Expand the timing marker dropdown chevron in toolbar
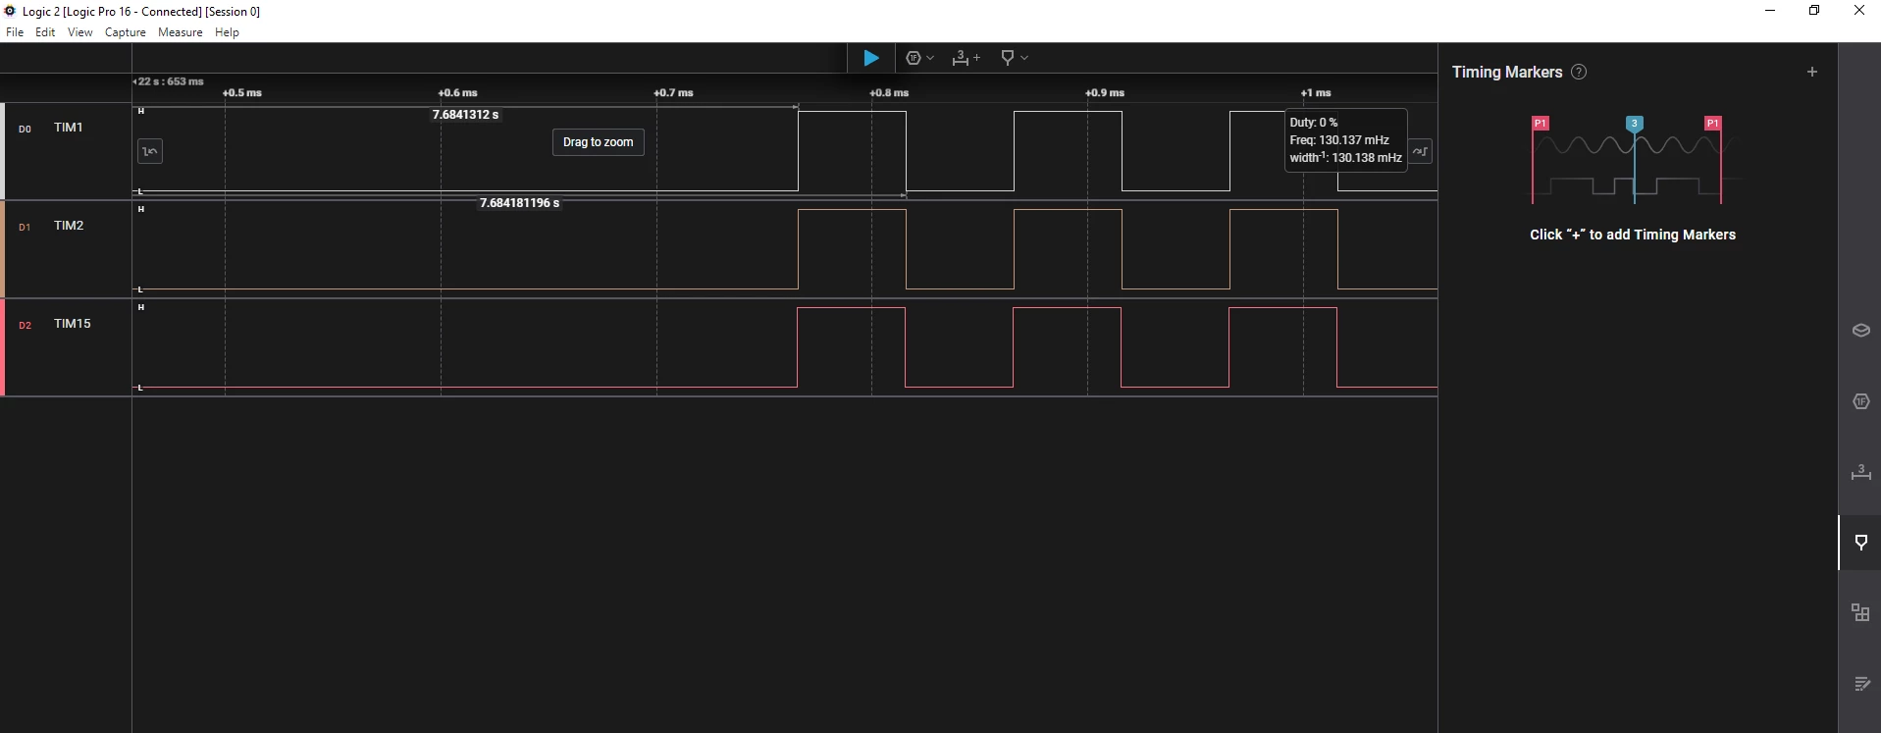The width and height of the screenshot is (1881, 733). point(1024,58)
